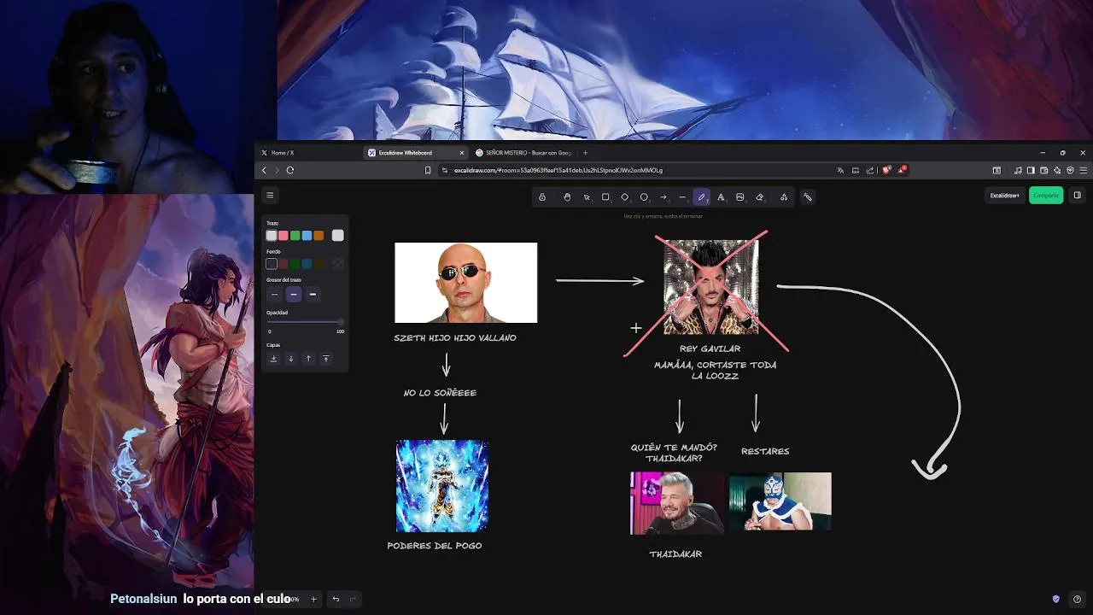The image size is (1093, 615).
Task: Open the current background color picker
Action: [338, 264]
